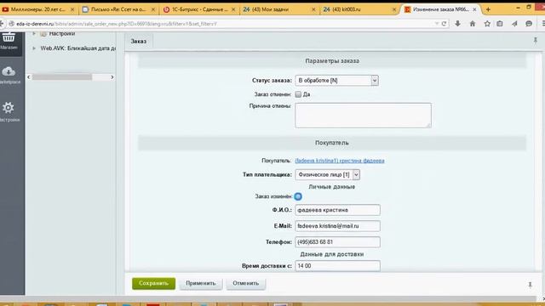Open the address bar history dropdown arrow

pos(437,24)
